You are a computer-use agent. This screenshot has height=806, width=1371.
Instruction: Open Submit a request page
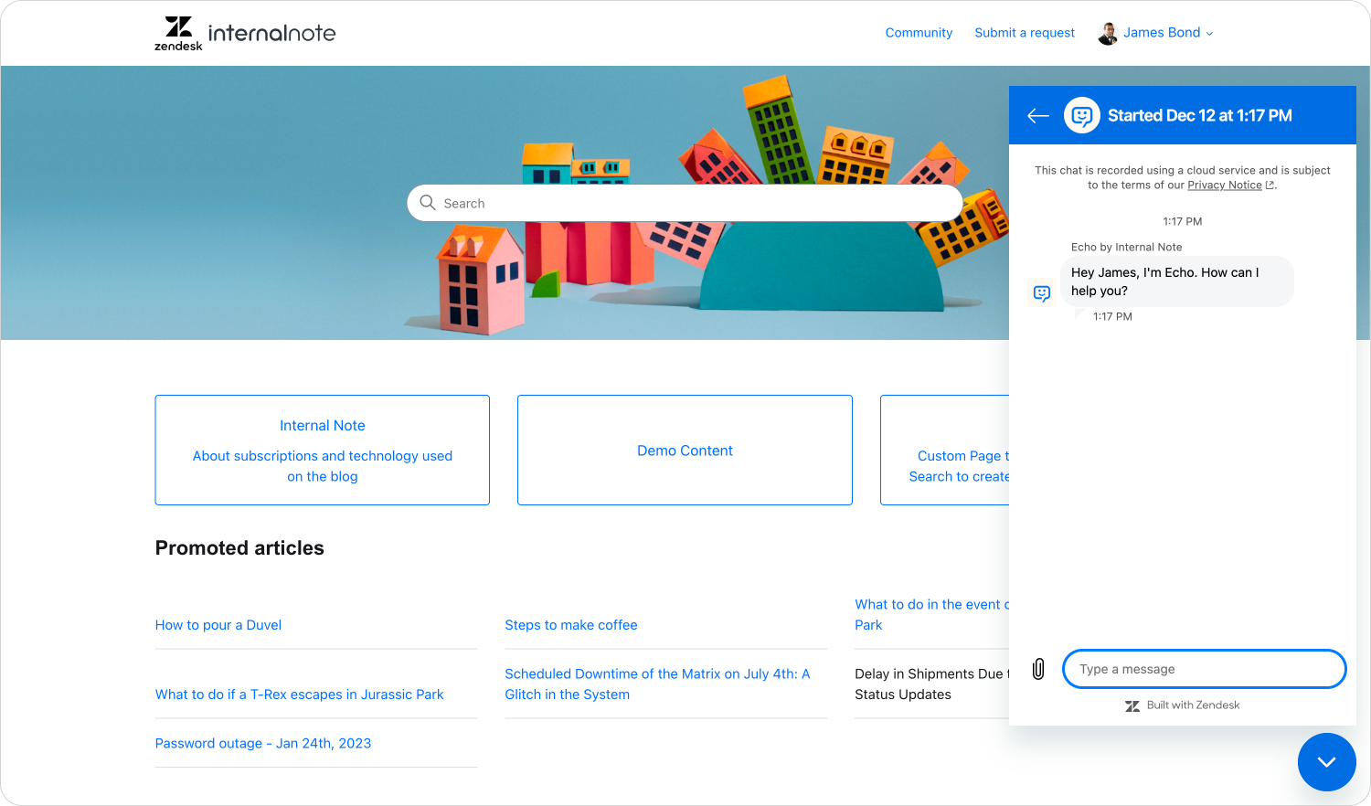point(1025,33)
